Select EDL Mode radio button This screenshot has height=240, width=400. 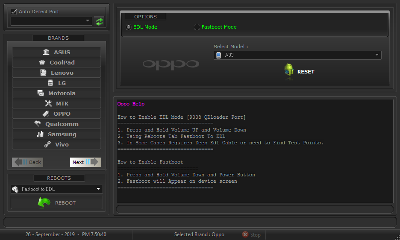[x=129, y=27]
